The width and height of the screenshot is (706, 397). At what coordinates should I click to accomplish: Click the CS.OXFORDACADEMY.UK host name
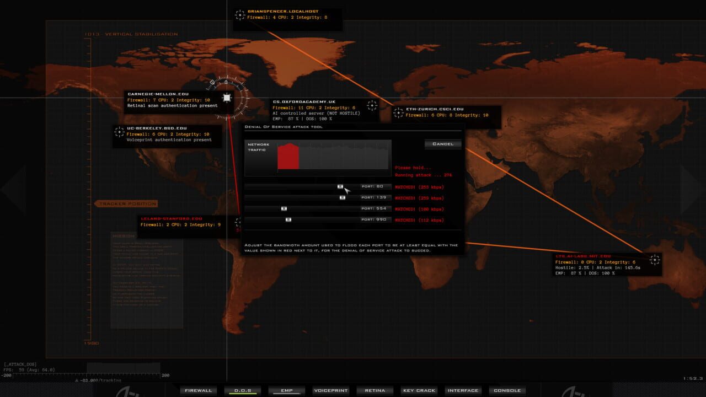click(304, 102)
